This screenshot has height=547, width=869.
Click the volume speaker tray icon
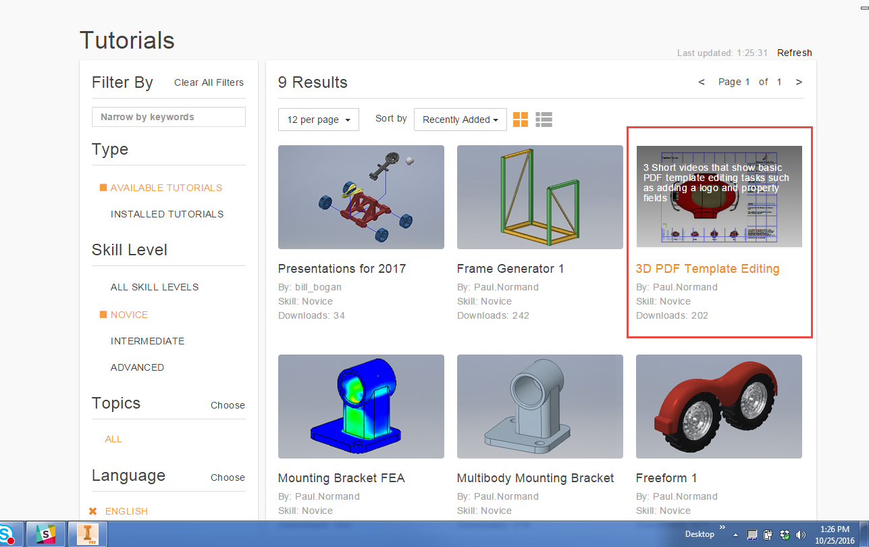(x=800, y=535)
